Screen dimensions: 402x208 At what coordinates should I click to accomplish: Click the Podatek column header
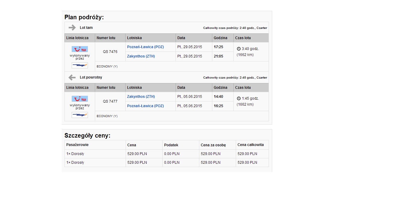171,145
